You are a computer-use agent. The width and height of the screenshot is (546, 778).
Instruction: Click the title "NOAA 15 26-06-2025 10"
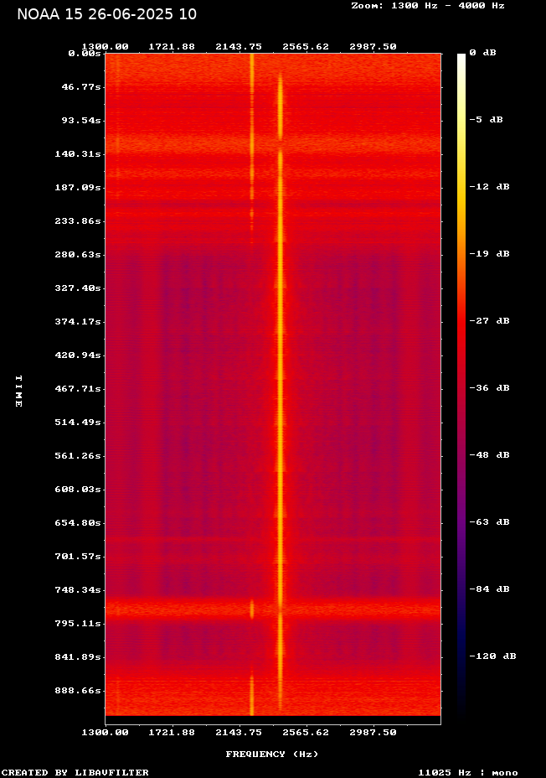(106, 14)
